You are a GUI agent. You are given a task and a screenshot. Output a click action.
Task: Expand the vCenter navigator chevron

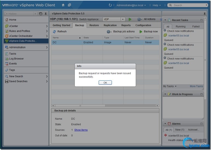[x=47, y=26]
